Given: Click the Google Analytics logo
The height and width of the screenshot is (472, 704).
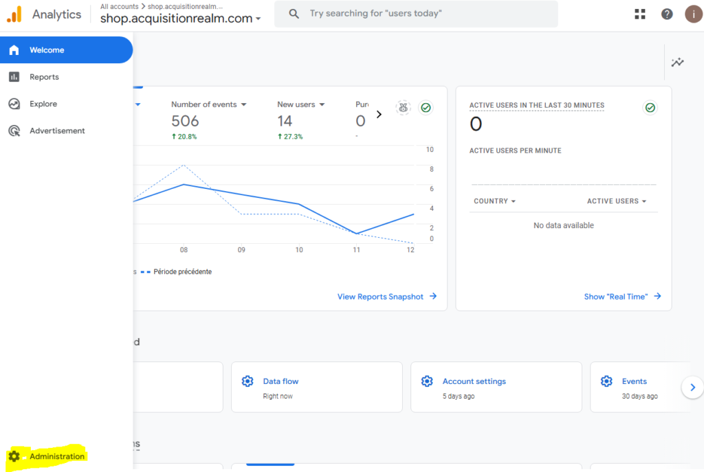Looking at the screenshot, I should click(14, 14).
